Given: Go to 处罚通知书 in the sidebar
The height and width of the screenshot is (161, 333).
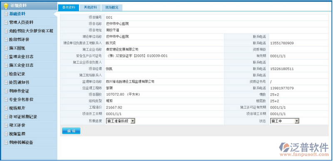Looking at the screenshot, I should 19,83.
